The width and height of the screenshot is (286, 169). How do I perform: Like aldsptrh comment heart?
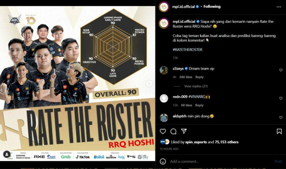point(281,117)
